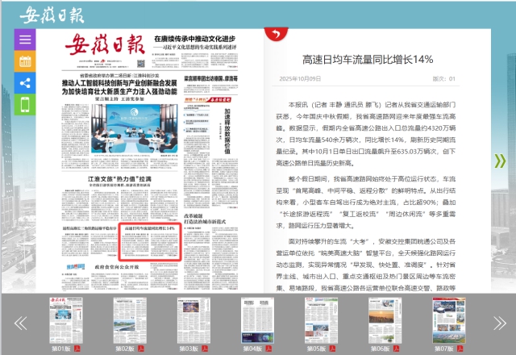This screenshot has height=355, width=516.
Task: Download PDF of page 第01版
Action: click(78, 349)
